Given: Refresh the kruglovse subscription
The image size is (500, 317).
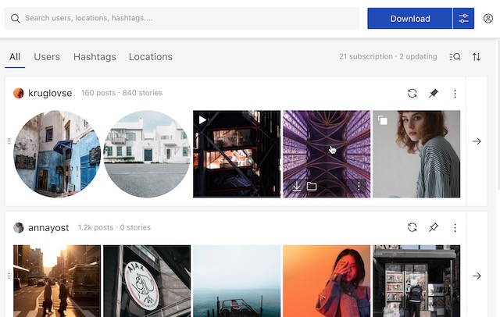Looking at the screenshot, I should click(x=412, y=93).
